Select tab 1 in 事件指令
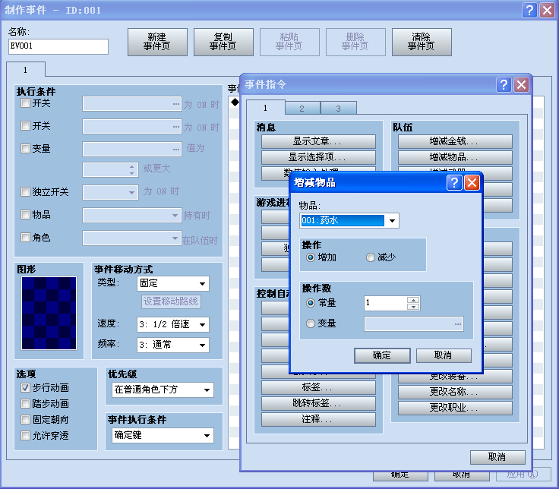Image resolution: width=559 pixels, height=489 pixels. (x=266, y=108)
